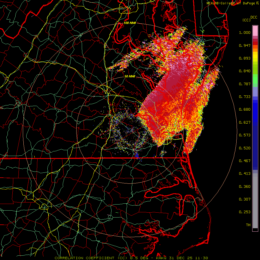Screen dimensions: 260x260
Task: Click the 0.520 legend value
Action: pyautogui.click(x=245, y=148)
